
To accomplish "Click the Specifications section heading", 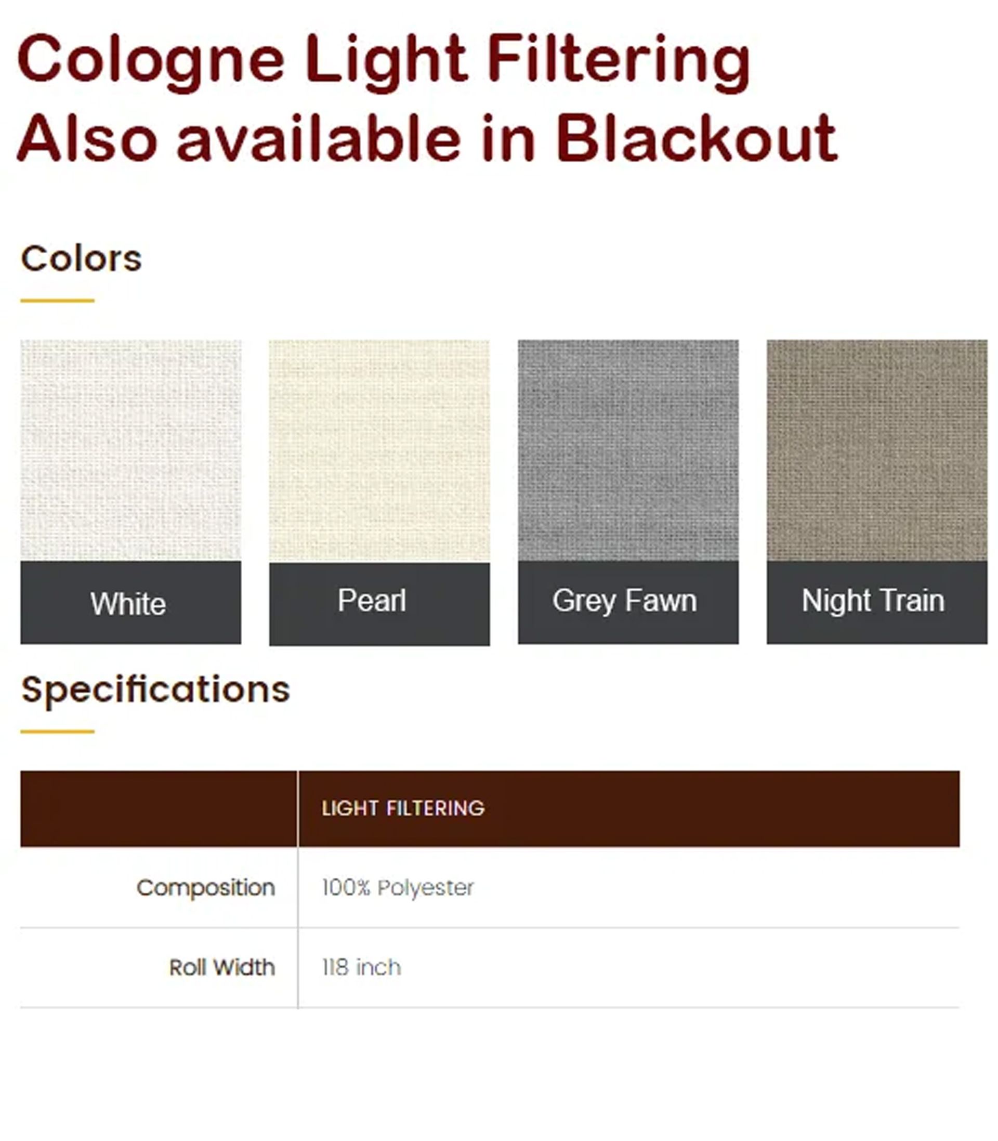I will [x=155, y=690].
